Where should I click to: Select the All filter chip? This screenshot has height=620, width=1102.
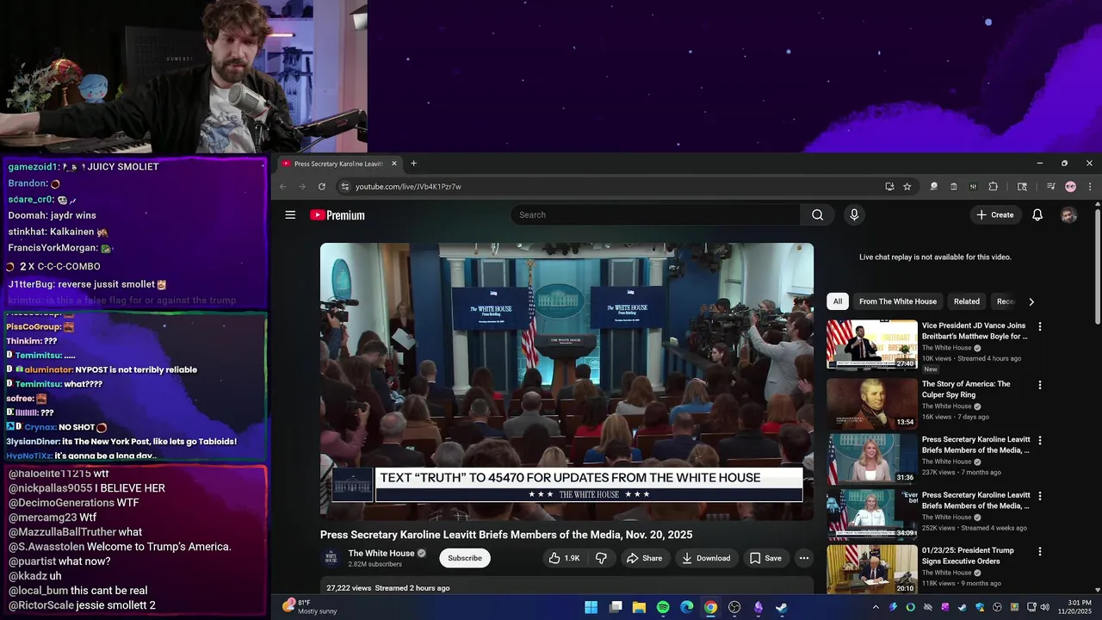coord(838,301)
